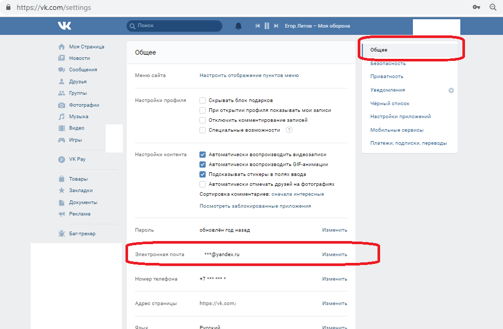Click the Игры gamepad icon
Image resolution: width=503 pixels, height=329 pixels.
[x=61, y=140]
